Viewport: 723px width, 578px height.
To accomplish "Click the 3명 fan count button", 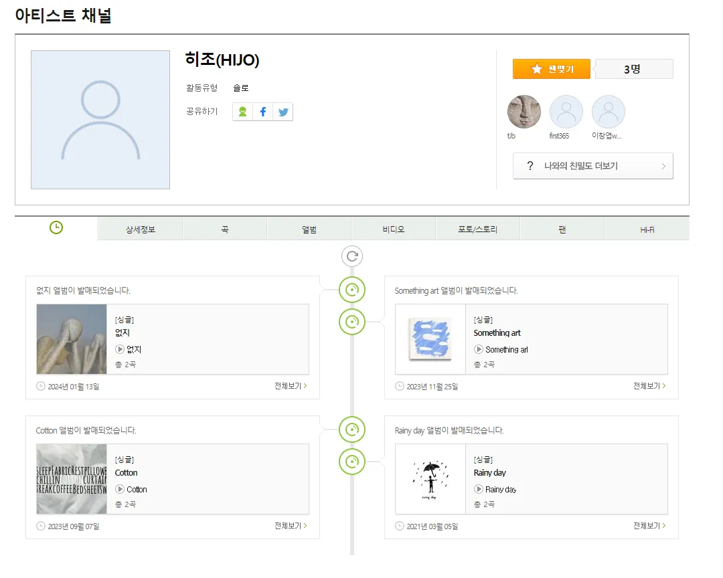I will [633, 68].
